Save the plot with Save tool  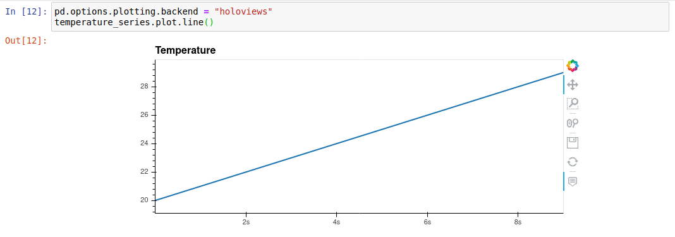tap(573, 143)
